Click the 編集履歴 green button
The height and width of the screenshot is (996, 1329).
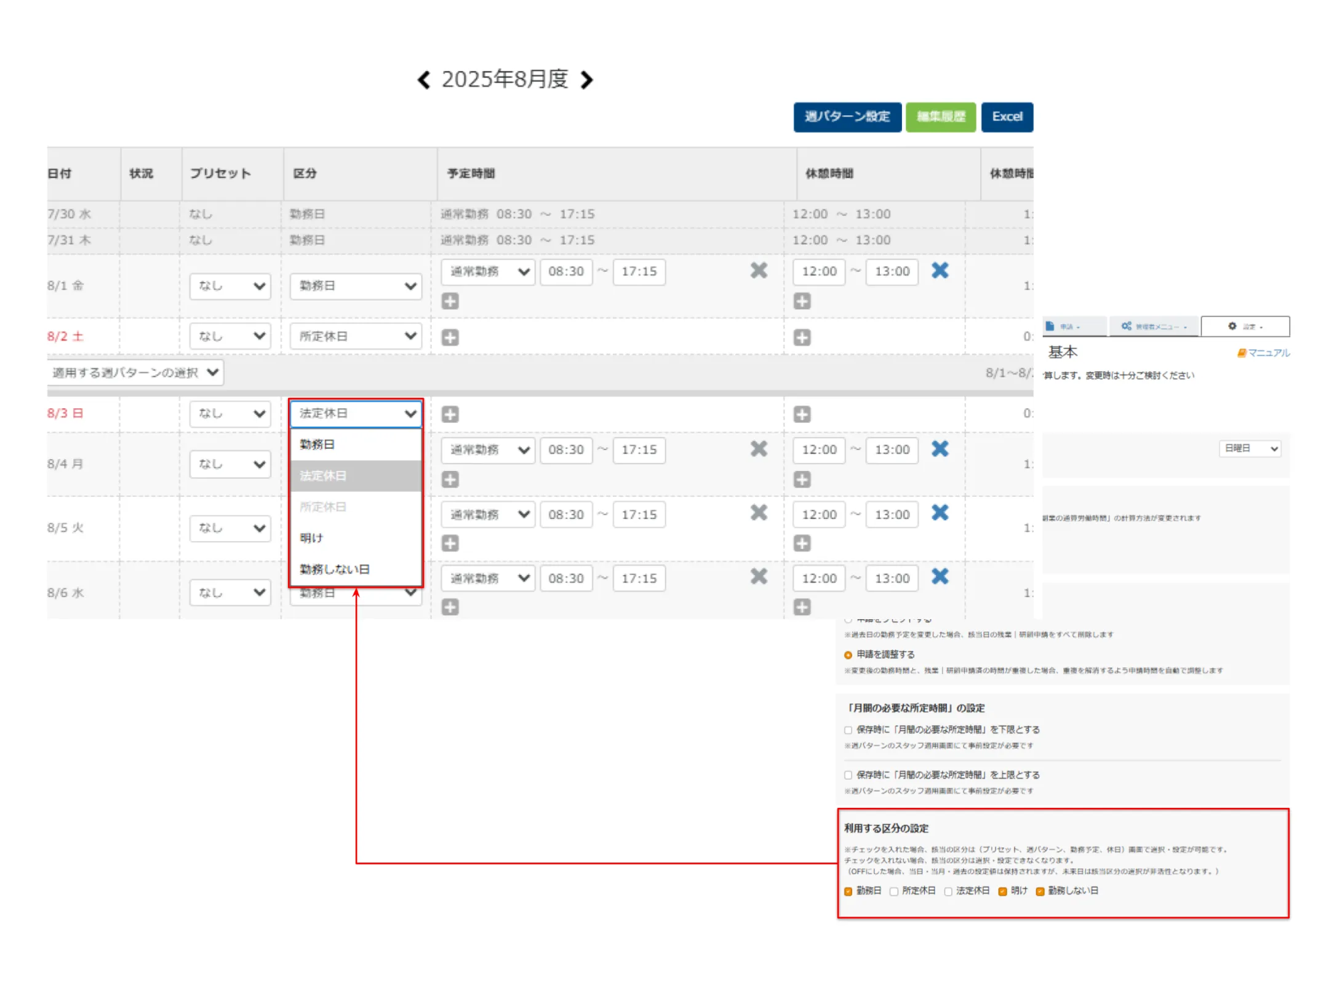tap(940, 117)
